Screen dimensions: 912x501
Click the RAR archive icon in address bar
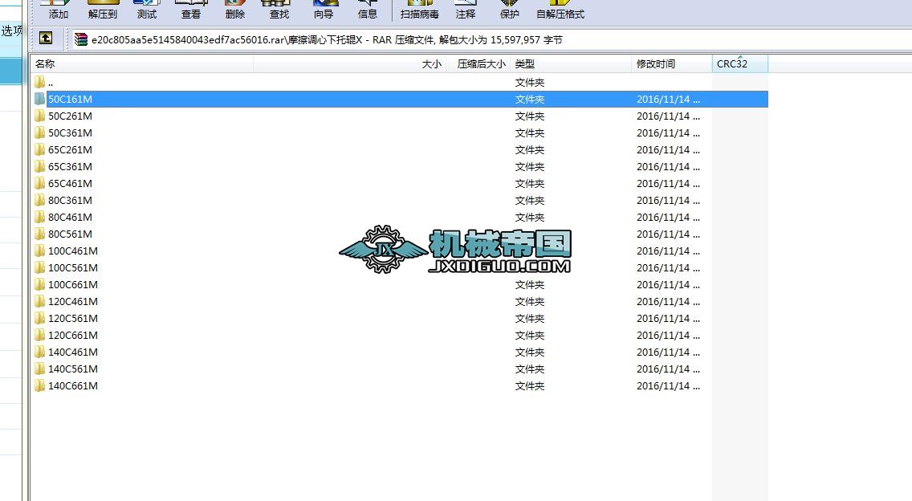coord(81,39)
